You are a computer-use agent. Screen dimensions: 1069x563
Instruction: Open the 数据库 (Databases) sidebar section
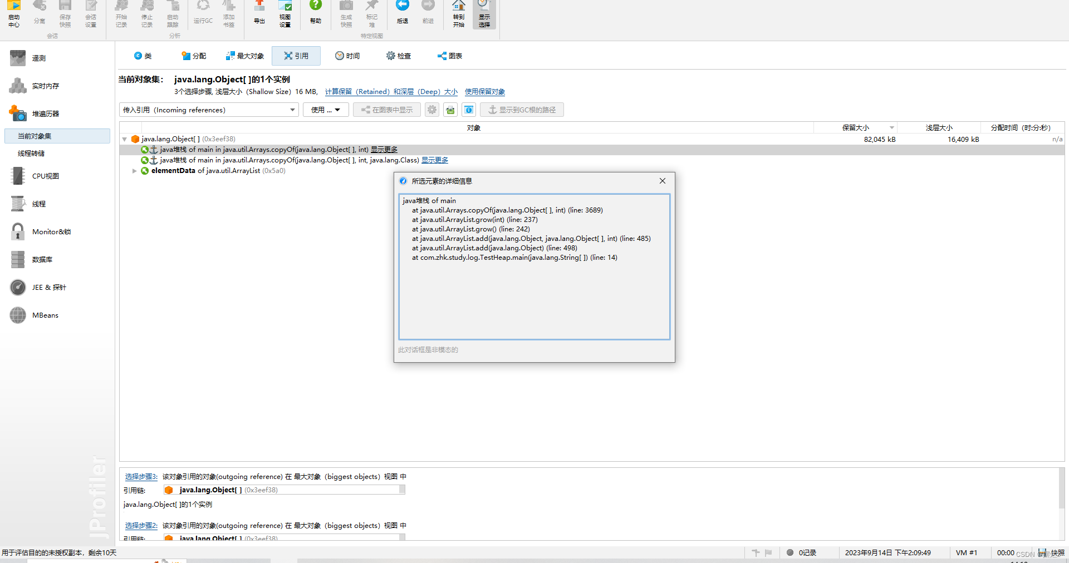coord(42,259)
